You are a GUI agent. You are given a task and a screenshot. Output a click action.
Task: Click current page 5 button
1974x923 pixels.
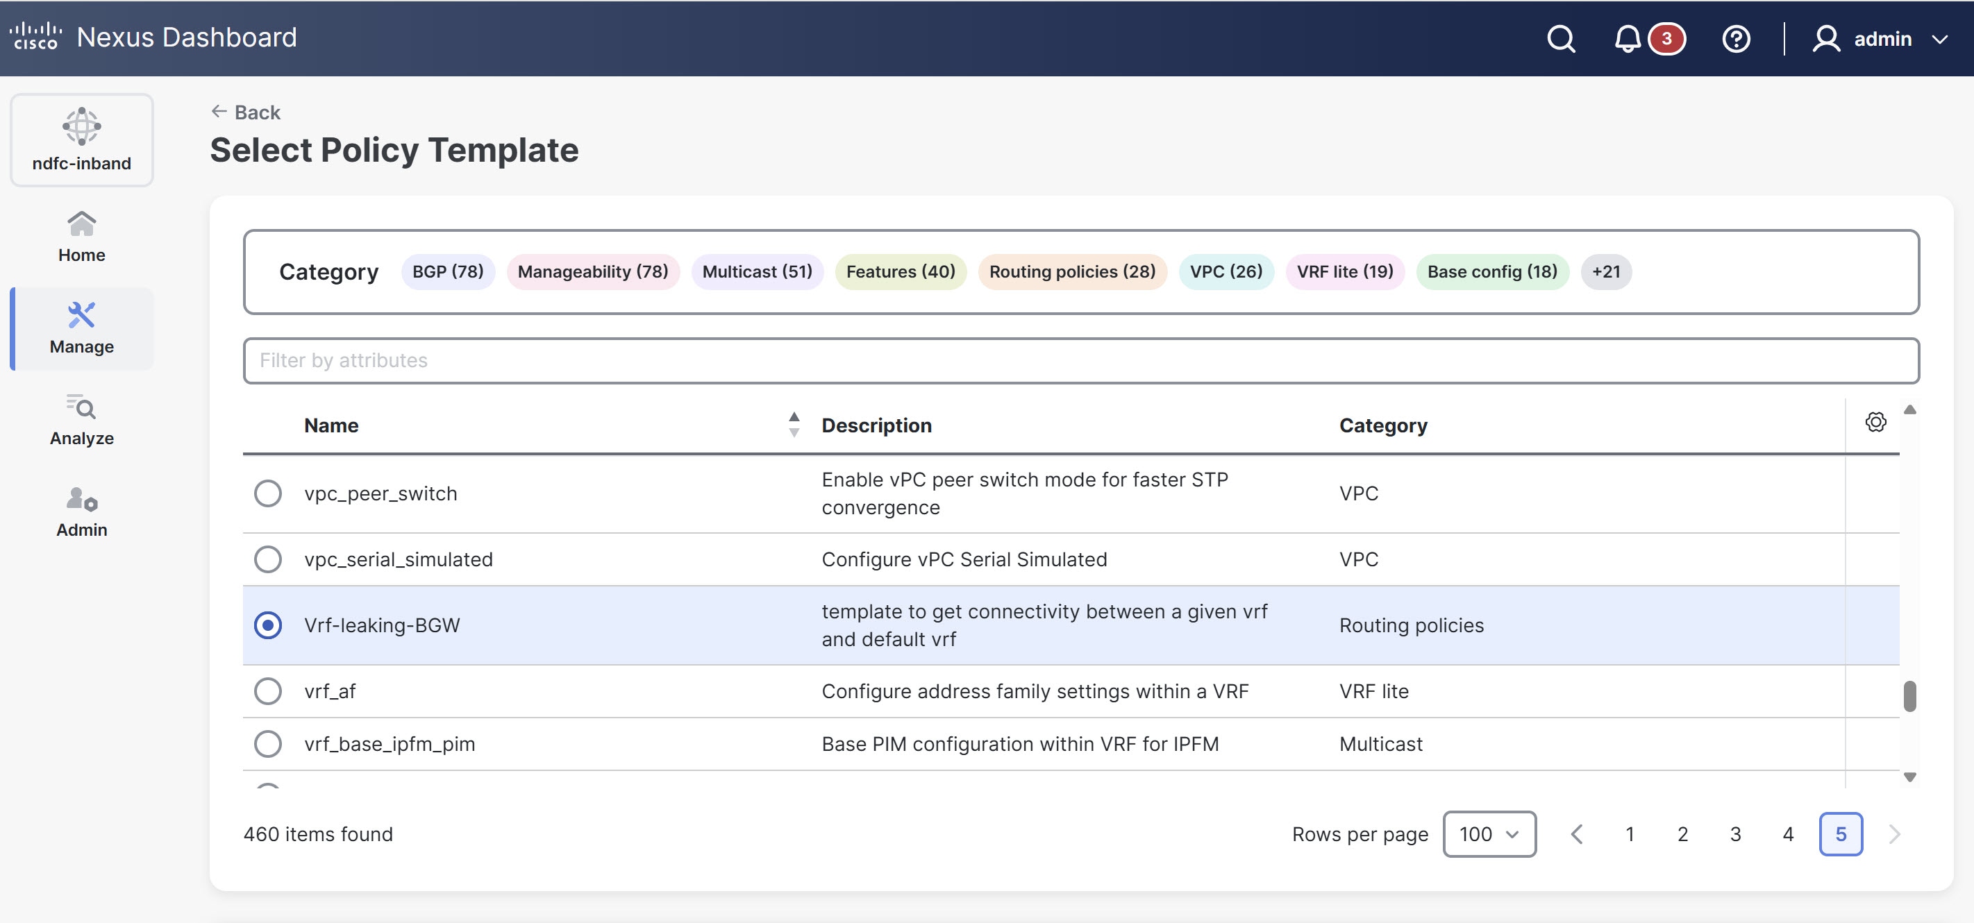coord(1841,834)
